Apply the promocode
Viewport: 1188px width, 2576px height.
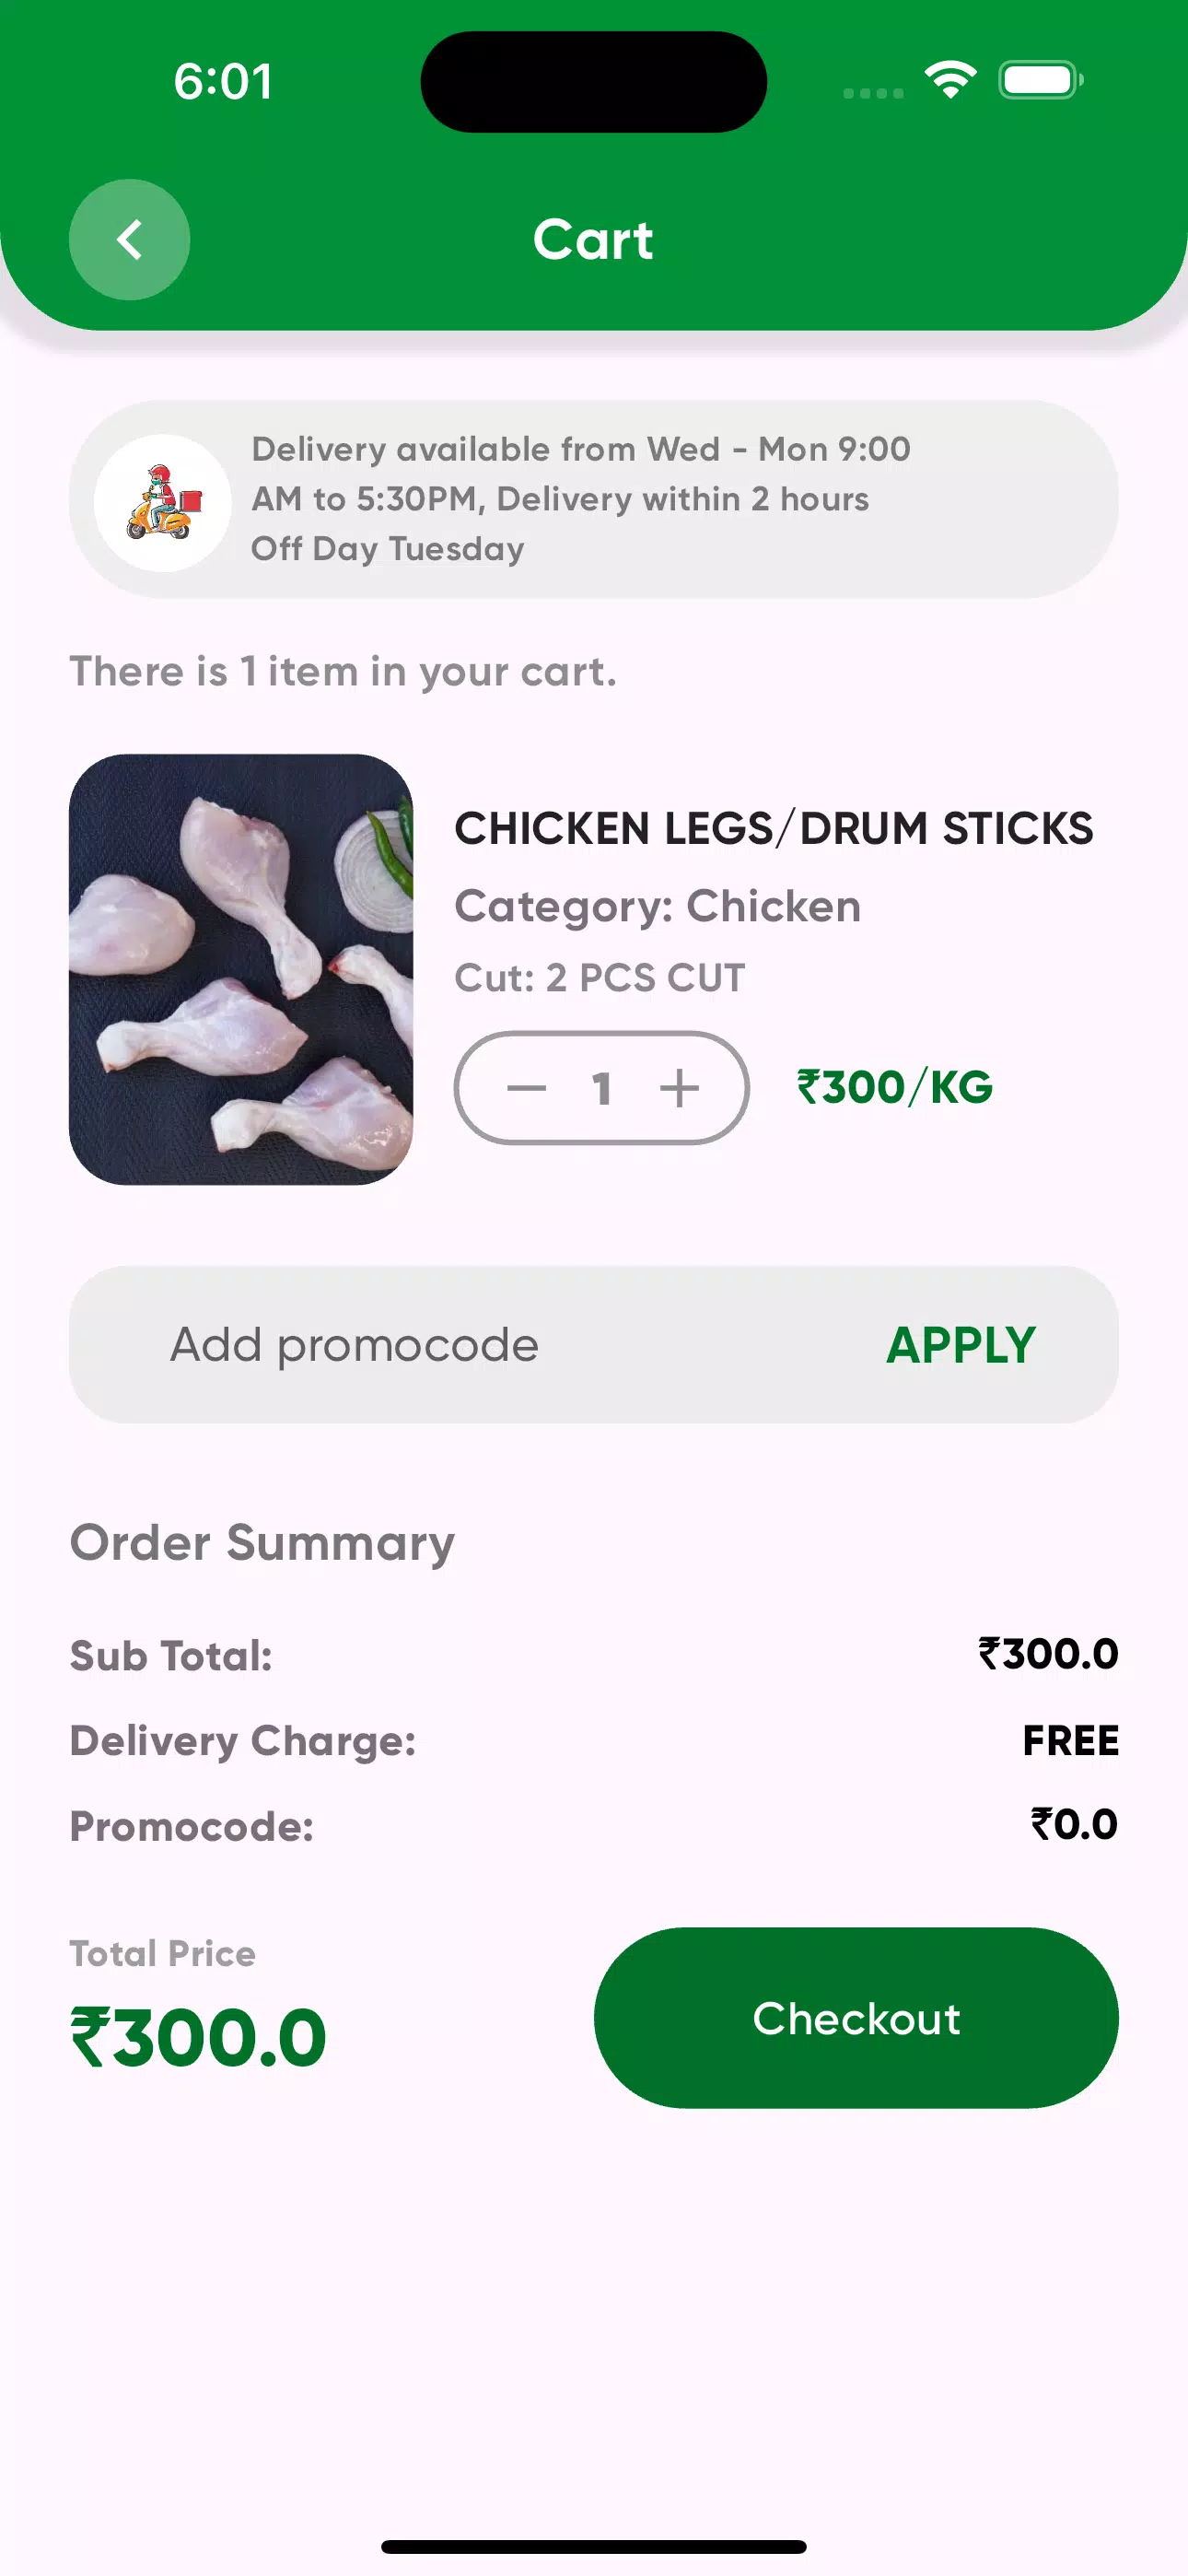coord(960,1345)
